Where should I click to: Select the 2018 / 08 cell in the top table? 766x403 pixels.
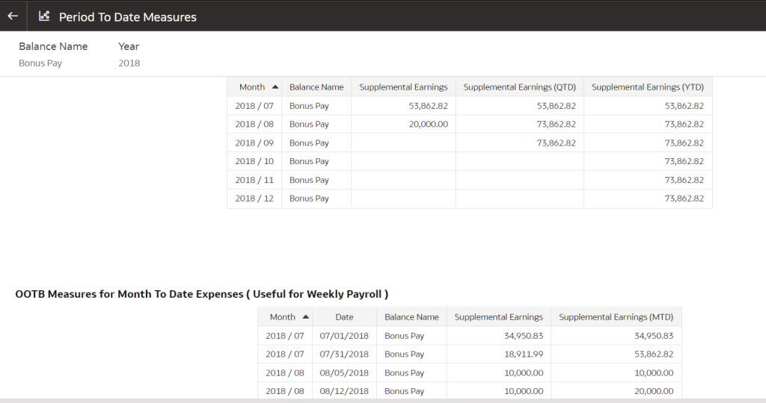(x=254, y=125)
